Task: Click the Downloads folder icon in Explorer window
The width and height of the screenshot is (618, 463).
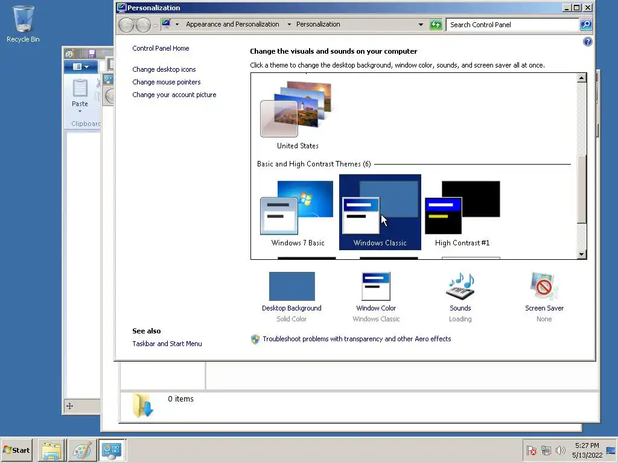Action: [142, 405]
